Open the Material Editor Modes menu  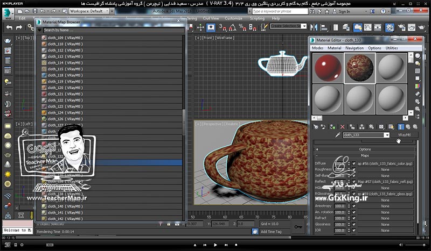317,48
